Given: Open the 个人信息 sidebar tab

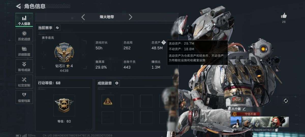Looking at the screenshot, I should click(24, 20).
